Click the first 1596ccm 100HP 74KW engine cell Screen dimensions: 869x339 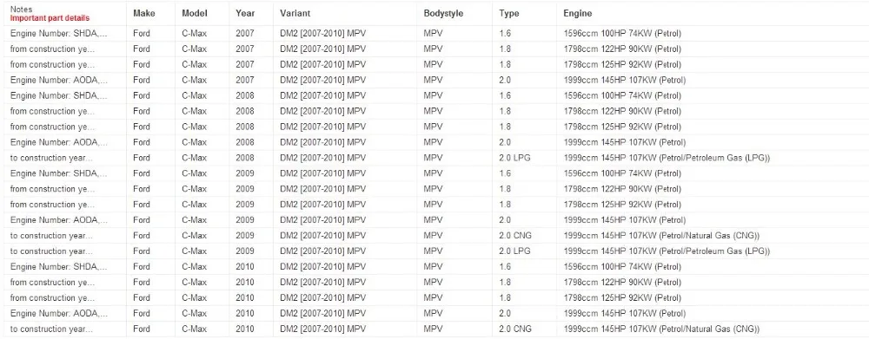coord(622,33)
